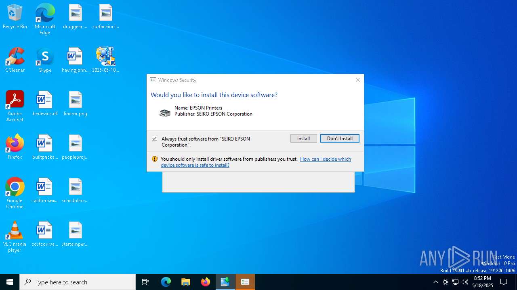The height and width of the screenshot is (290, 517).
Task: Switch to the Windows Security taskbar item
Action: [245, 282]
